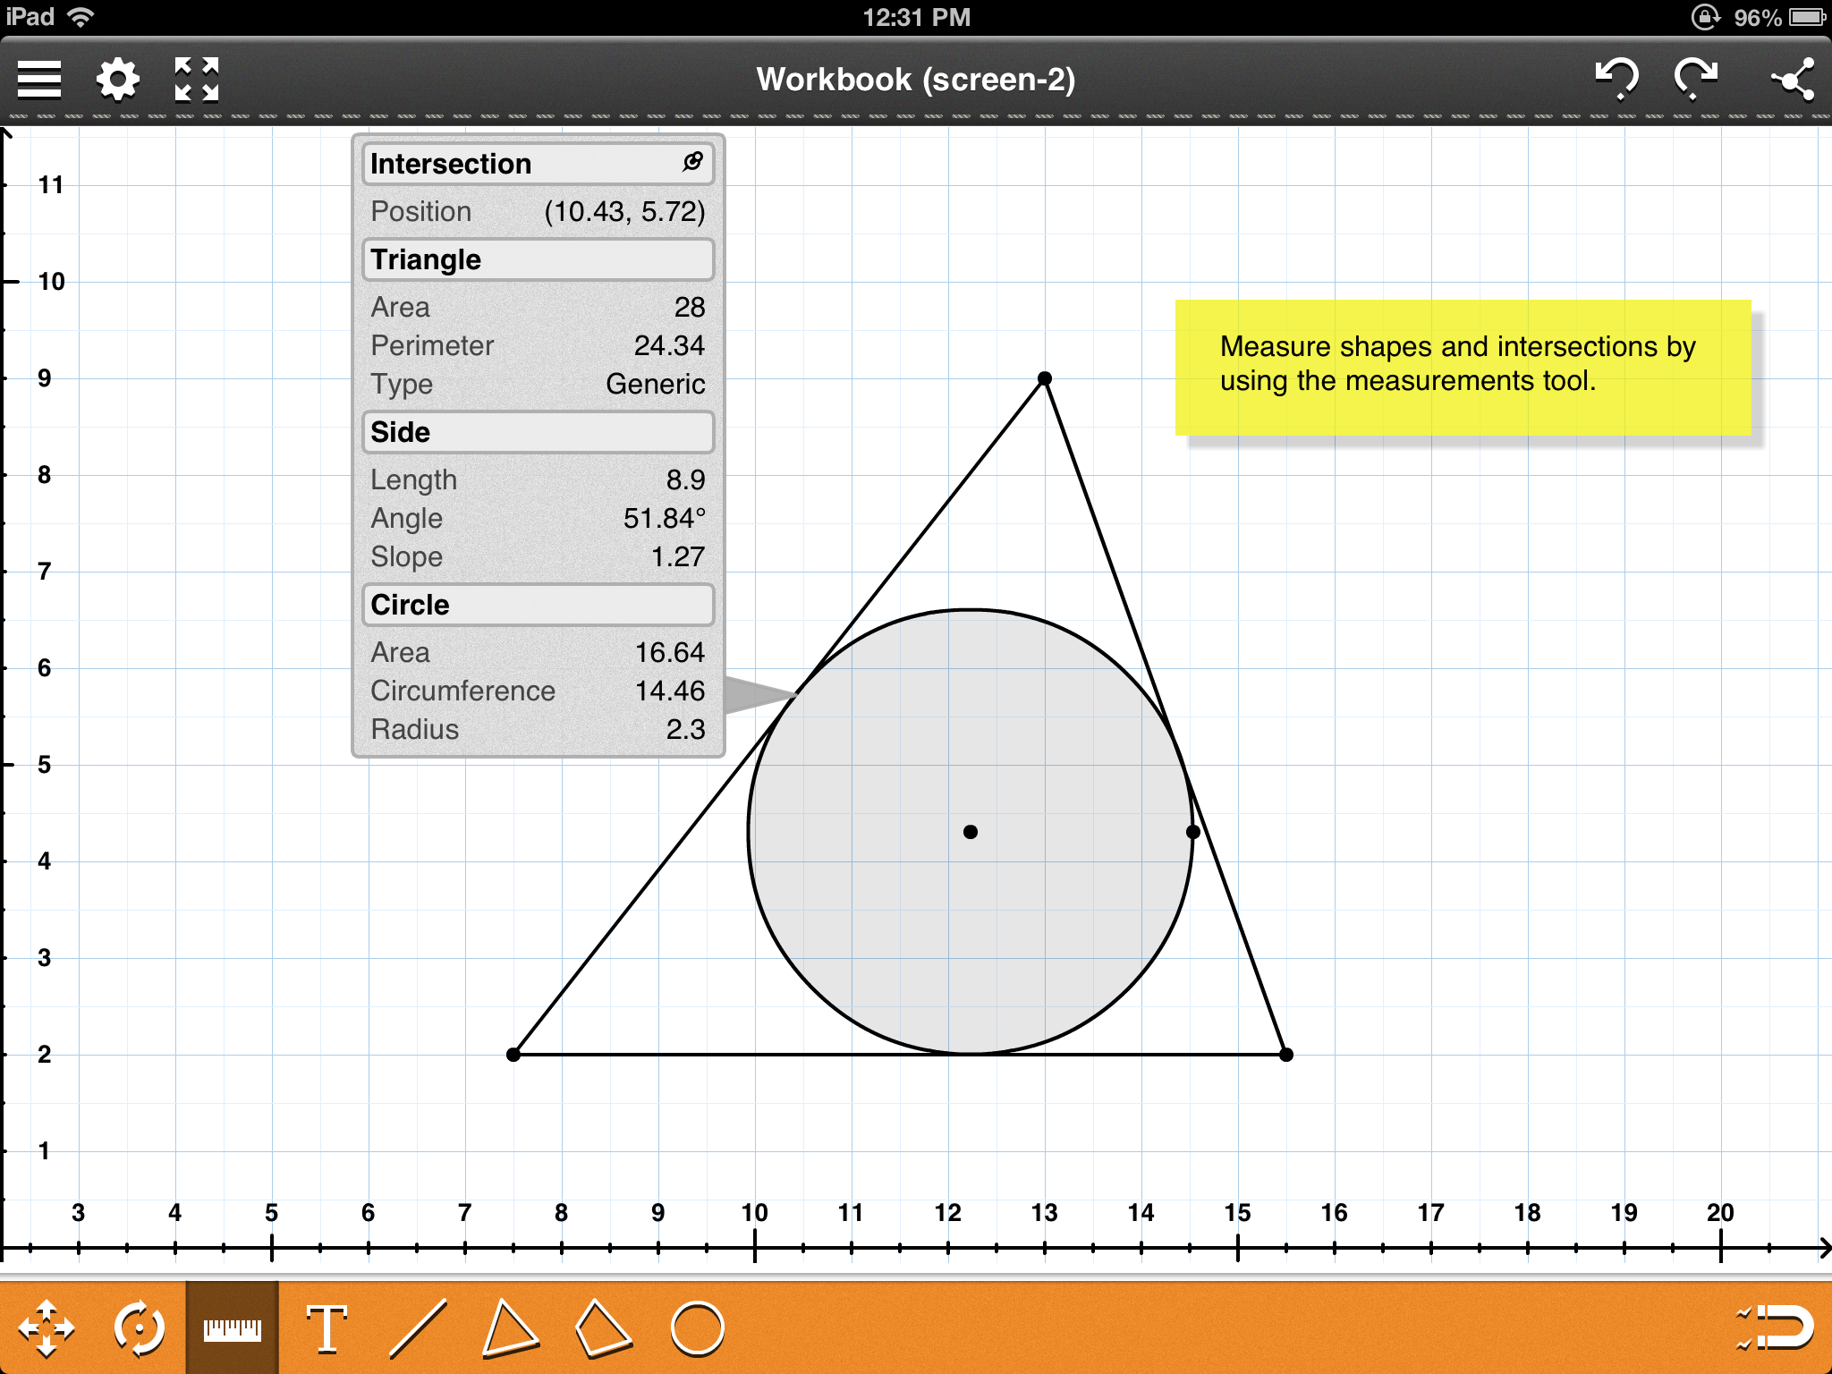Select the quadrilateral drawing tool

point(603,1328)
